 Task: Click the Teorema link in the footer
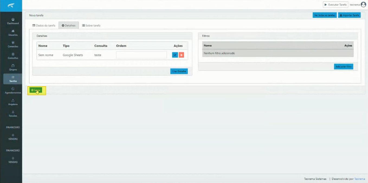click(x=360, y=179)
